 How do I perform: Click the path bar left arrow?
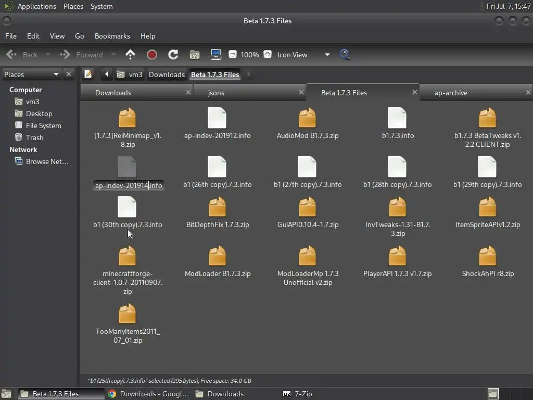pos(106,74)
